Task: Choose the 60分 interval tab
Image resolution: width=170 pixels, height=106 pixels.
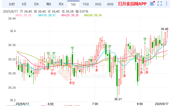Action: pos(110,4)
